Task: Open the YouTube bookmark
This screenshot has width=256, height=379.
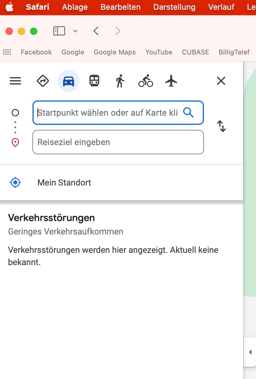Action: (159, 52)
